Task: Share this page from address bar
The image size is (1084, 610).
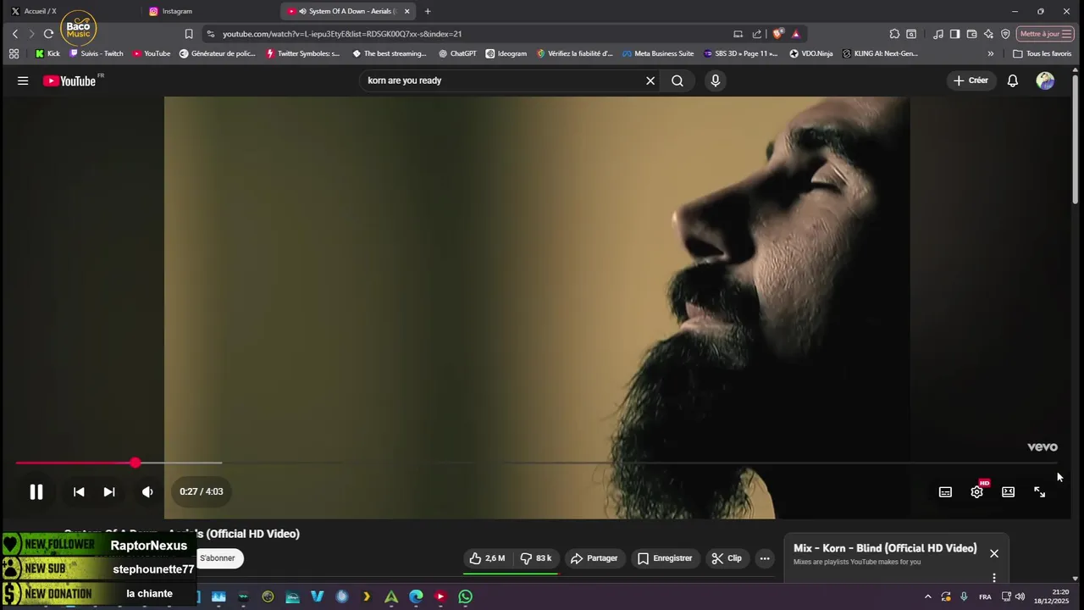Action: coord(757,34)
